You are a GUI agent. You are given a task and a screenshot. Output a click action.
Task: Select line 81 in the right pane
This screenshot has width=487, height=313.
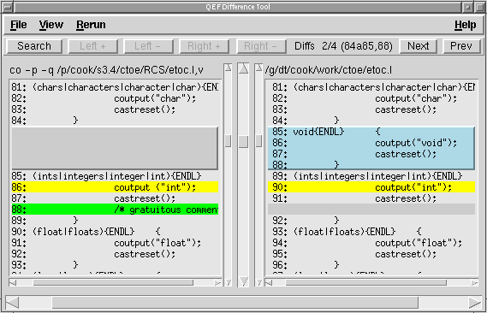click(x=371, y=87)
